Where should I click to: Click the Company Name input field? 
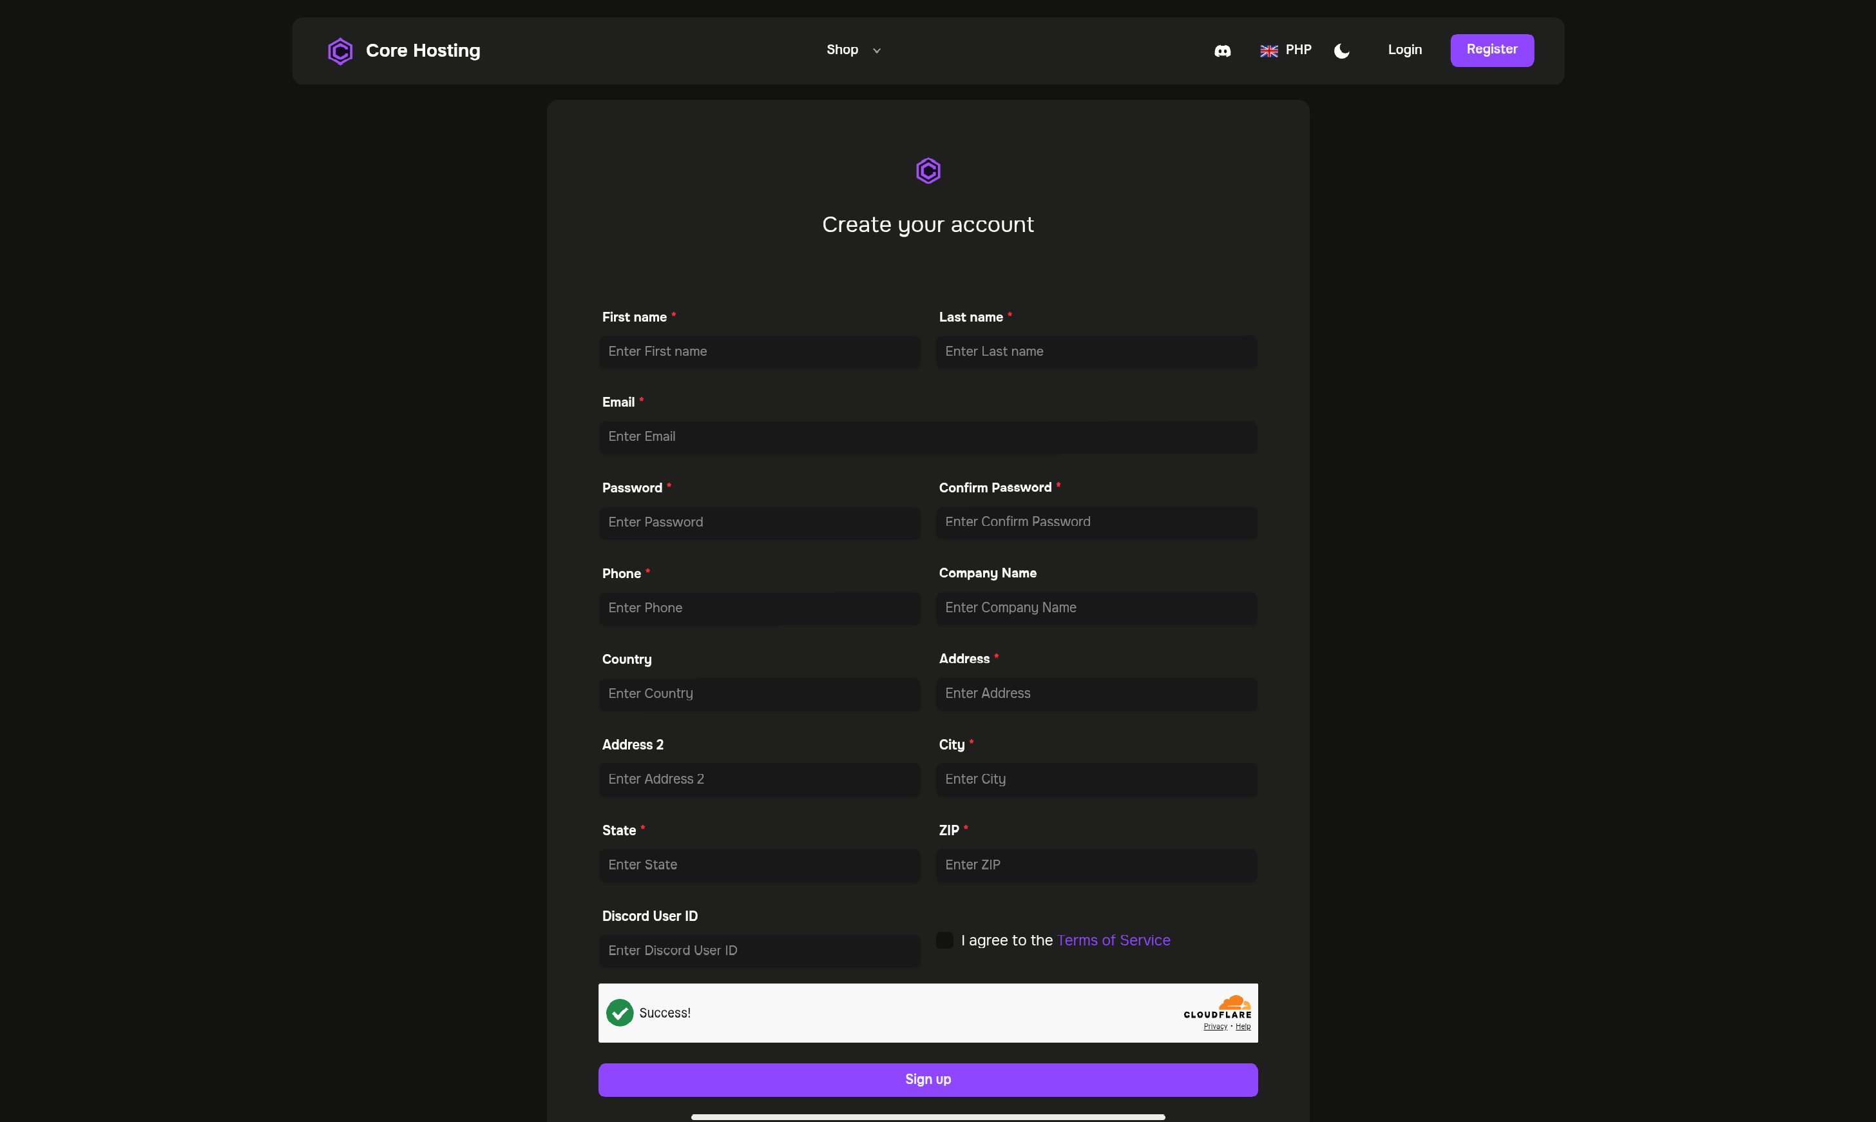pos(1096,608)
